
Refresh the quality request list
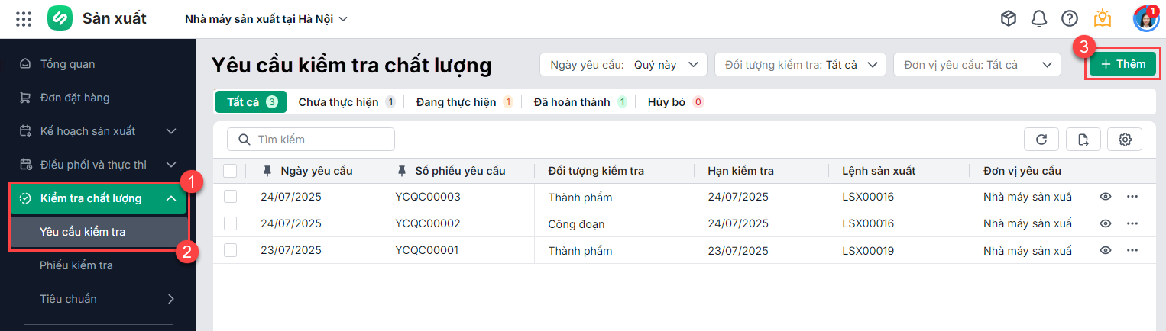[1041, 140]
